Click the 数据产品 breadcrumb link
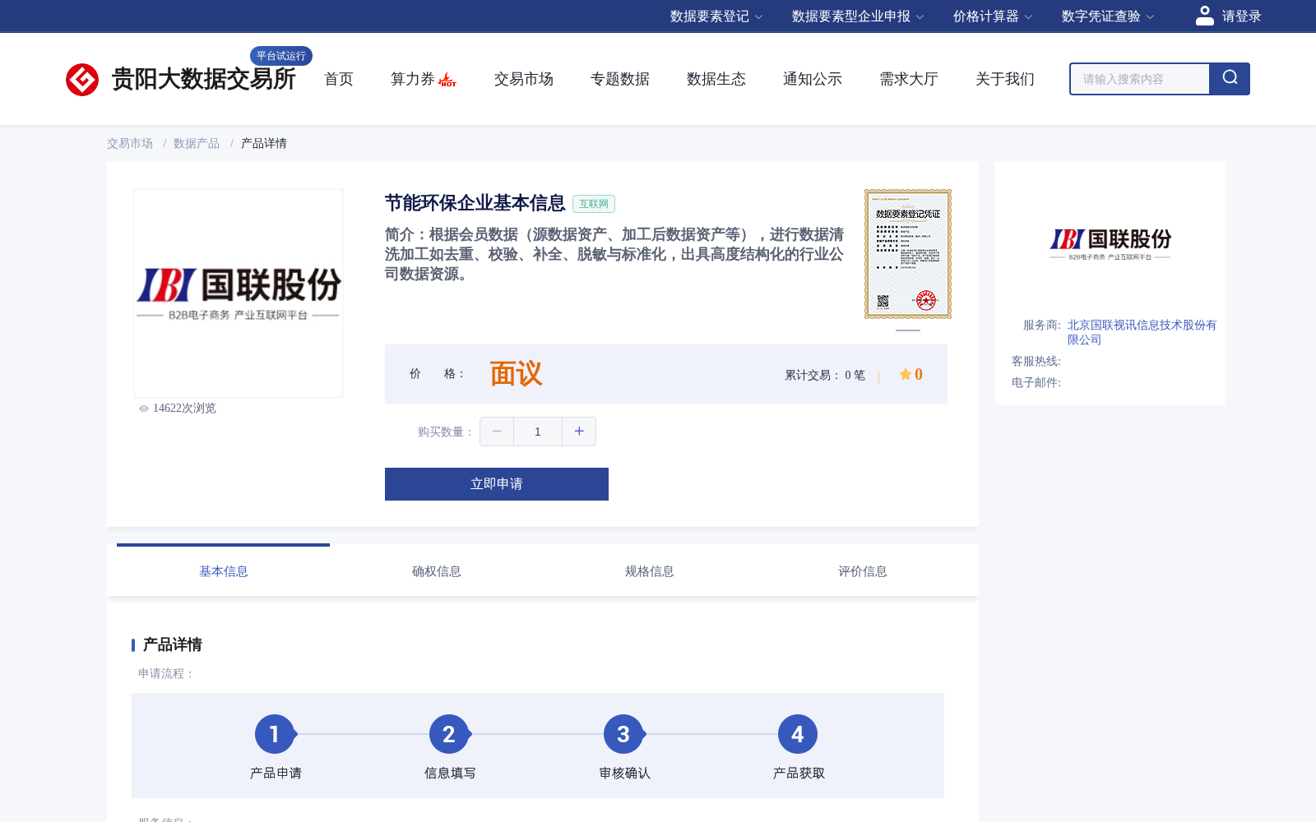 197,144
